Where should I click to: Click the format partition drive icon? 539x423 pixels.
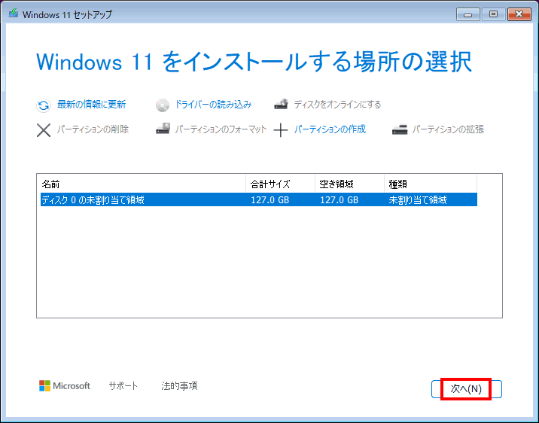coord(163,129)
